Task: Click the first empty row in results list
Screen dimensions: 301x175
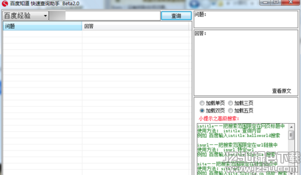Action: (96, 34)
